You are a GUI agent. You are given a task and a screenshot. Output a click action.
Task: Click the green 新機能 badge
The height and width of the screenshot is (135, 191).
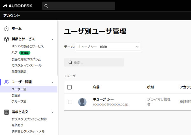click(25, 53)
